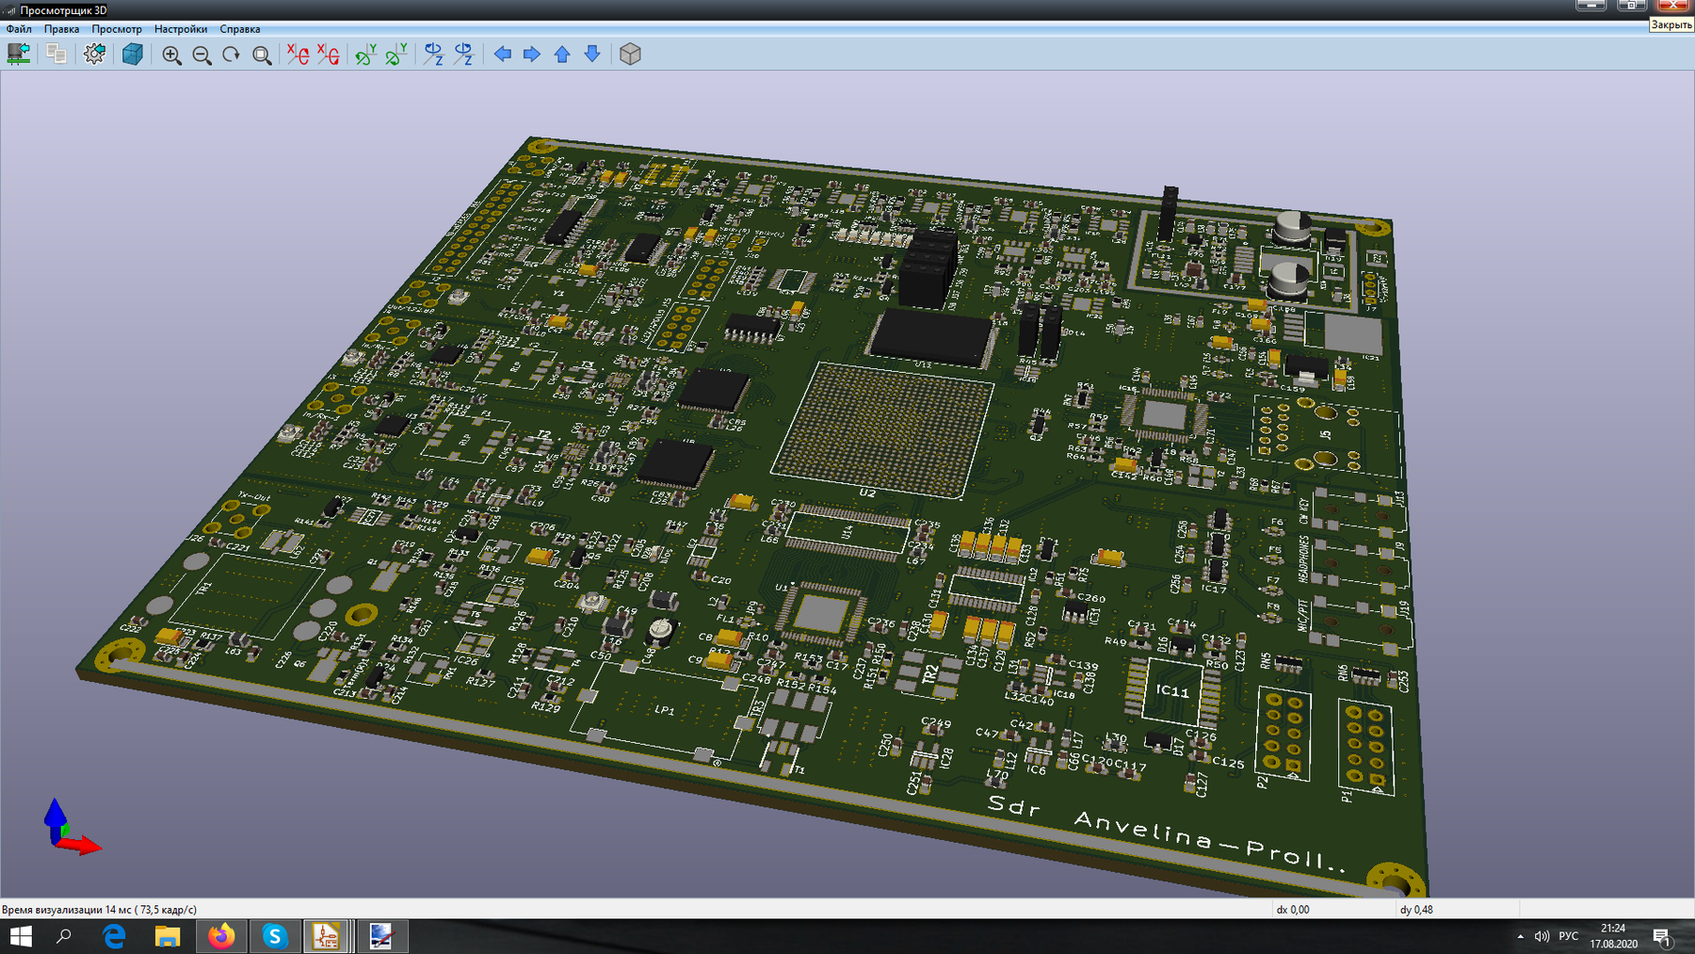1695x954 pixels.
Task: Open the Просмотр menu
Action: click(x=117, y=29)
